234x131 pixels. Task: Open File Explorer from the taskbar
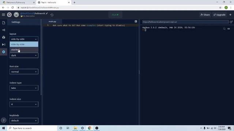click(75, 128)
